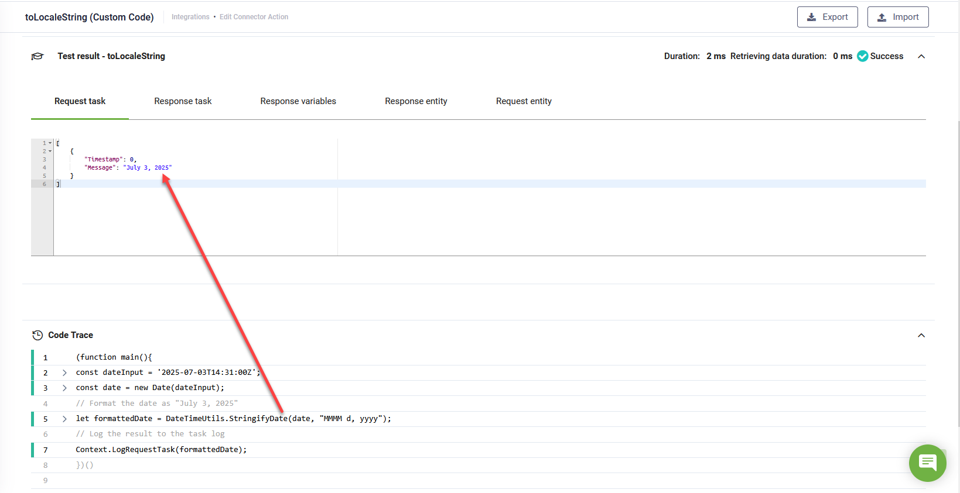This screenshot has height=493, width=960.
Task: Collapse the Code Trace section chevron
Action: click(x=921, y=335)
